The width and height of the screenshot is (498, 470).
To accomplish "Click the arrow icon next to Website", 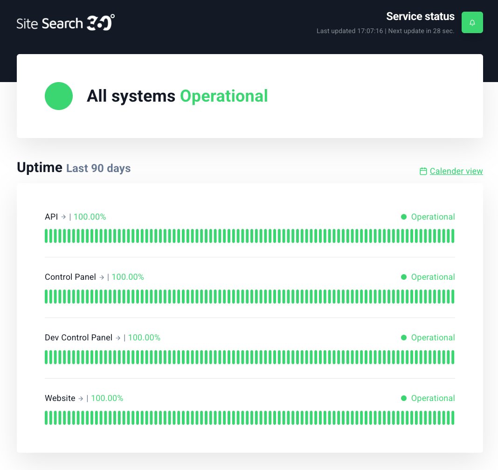I will tap(81, 399).
